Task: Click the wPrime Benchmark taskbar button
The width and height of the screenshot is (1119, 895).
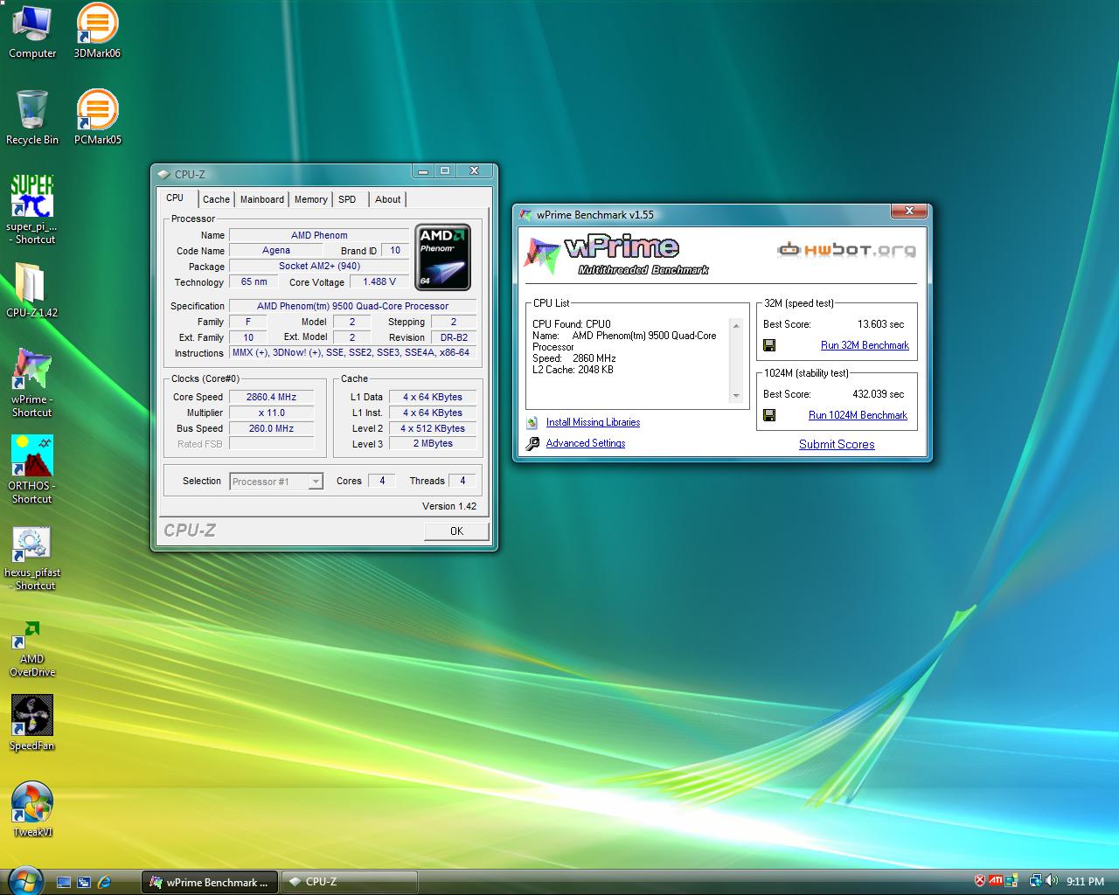Action: coord(210,882)
